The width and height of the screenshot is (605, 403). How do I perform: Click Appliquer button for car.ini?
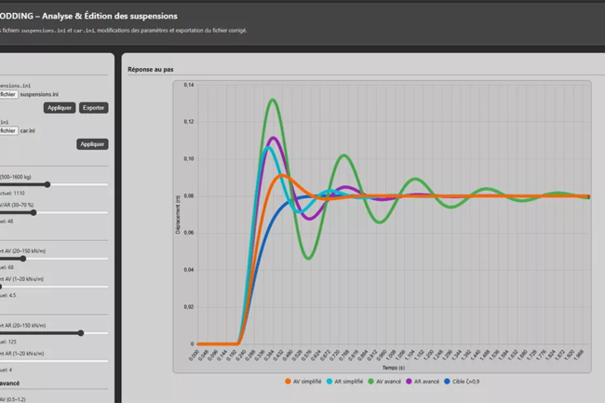(x=92, y=144)
